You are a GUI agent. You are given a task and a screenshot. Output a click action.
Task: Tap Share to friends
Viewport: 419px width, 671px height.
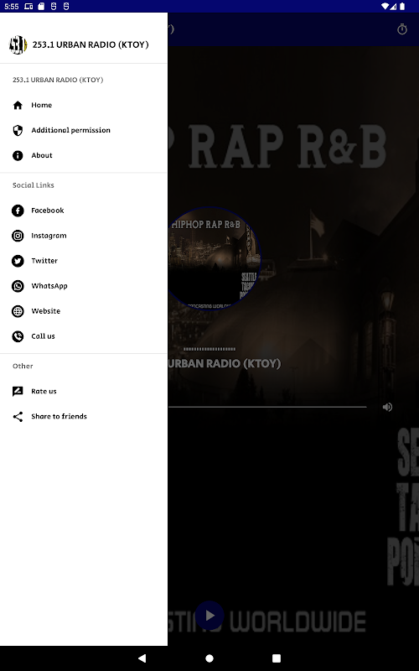point(84,417)
